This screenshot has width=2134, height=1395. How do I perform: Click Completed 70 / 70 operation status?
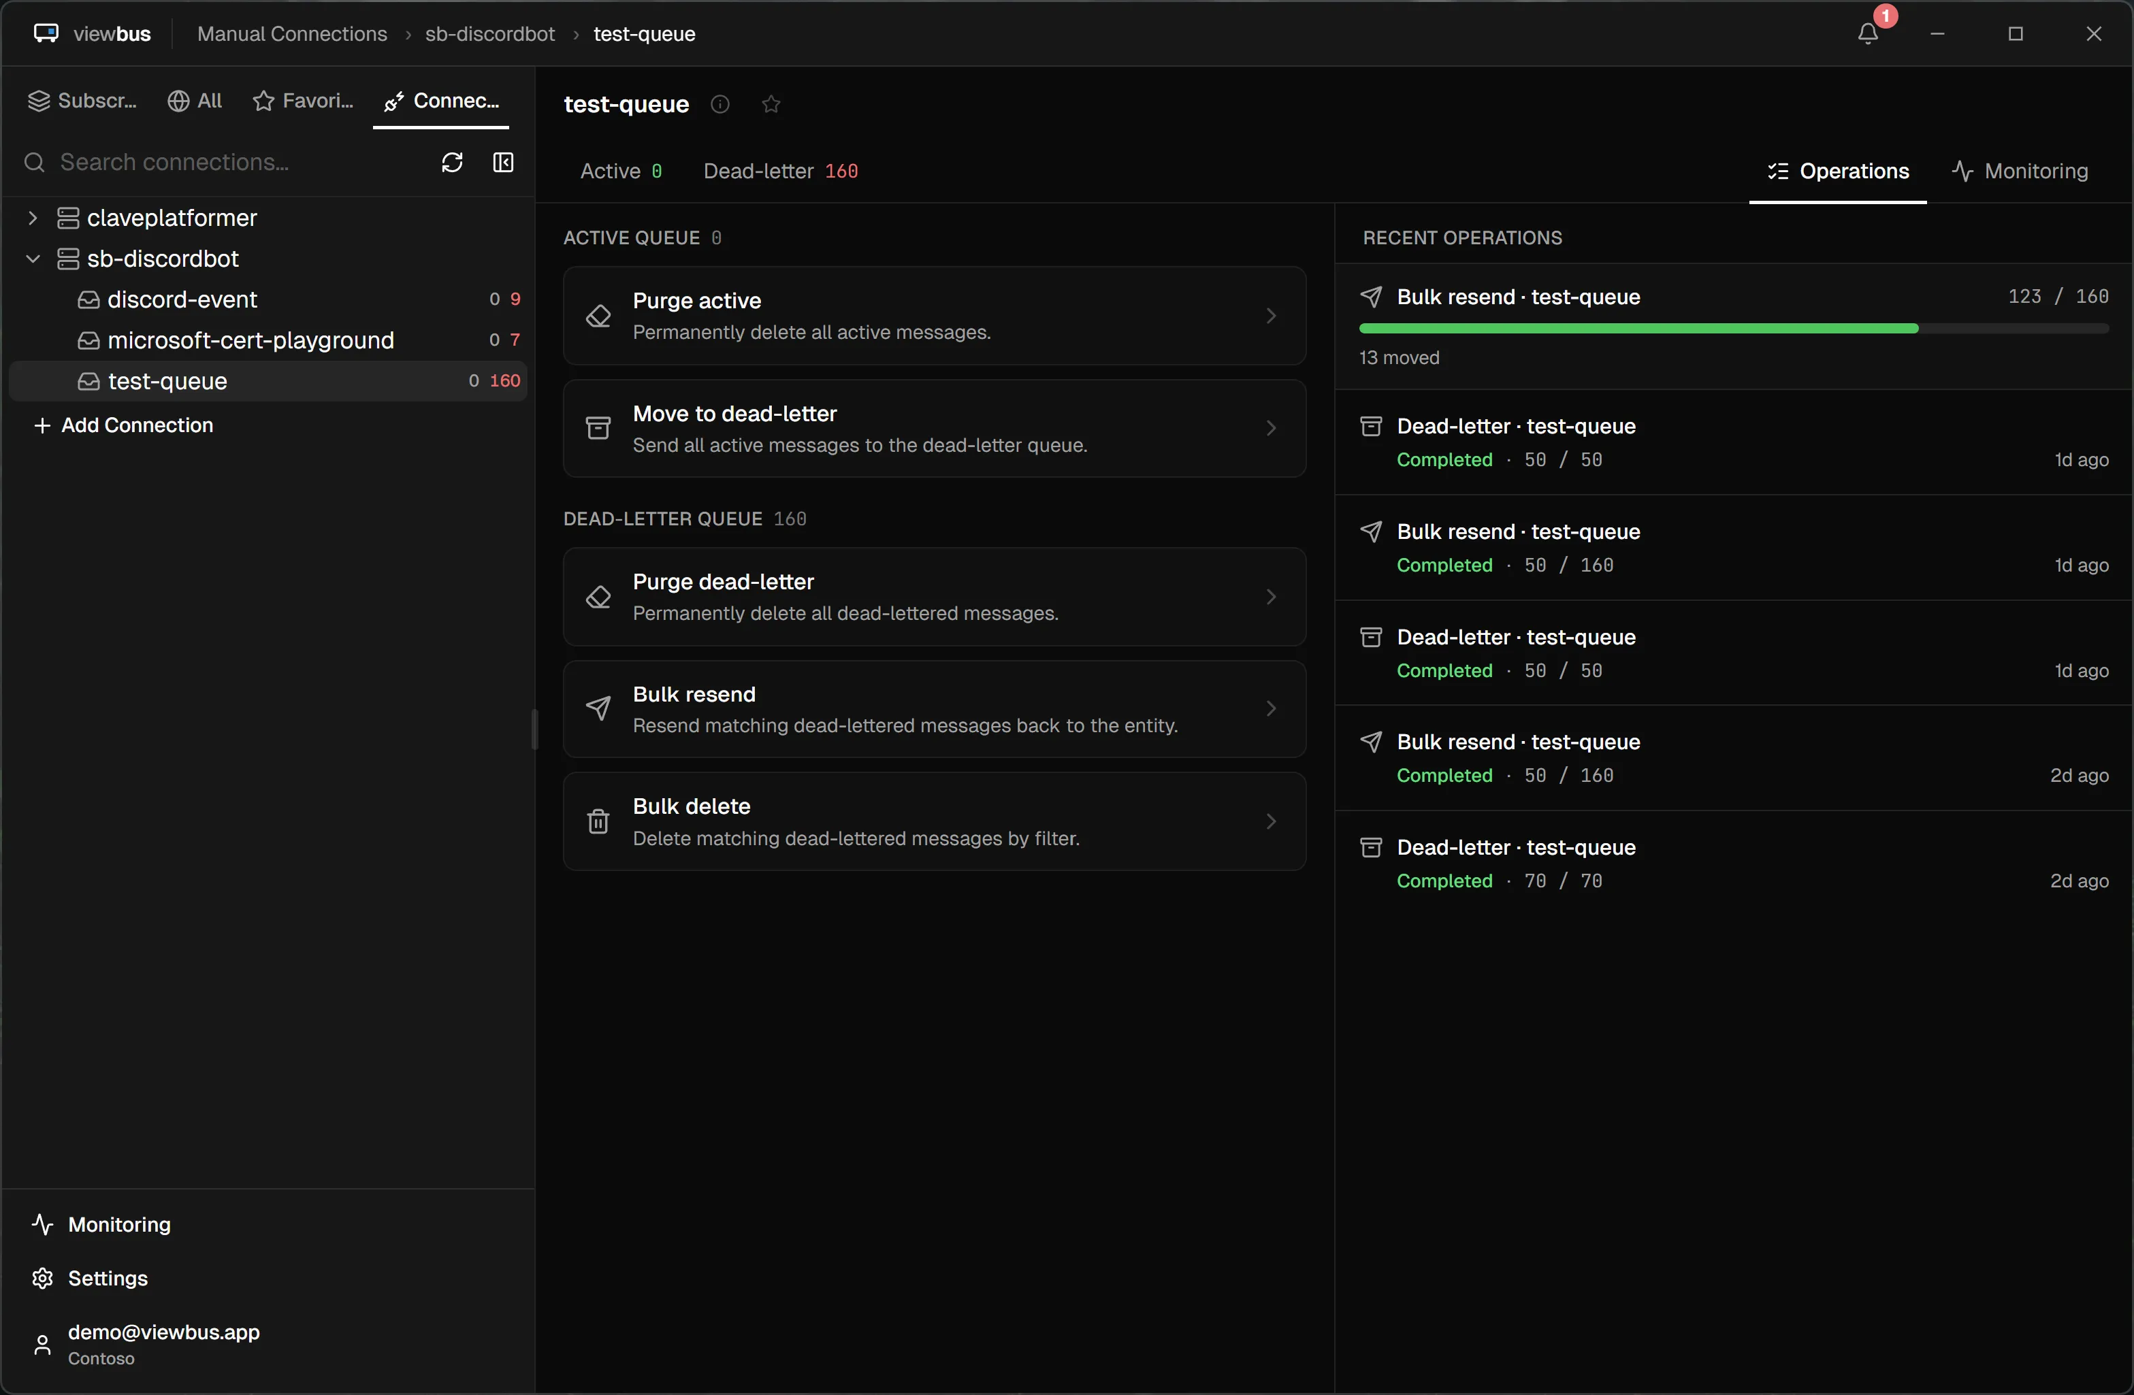[1499, 881]
